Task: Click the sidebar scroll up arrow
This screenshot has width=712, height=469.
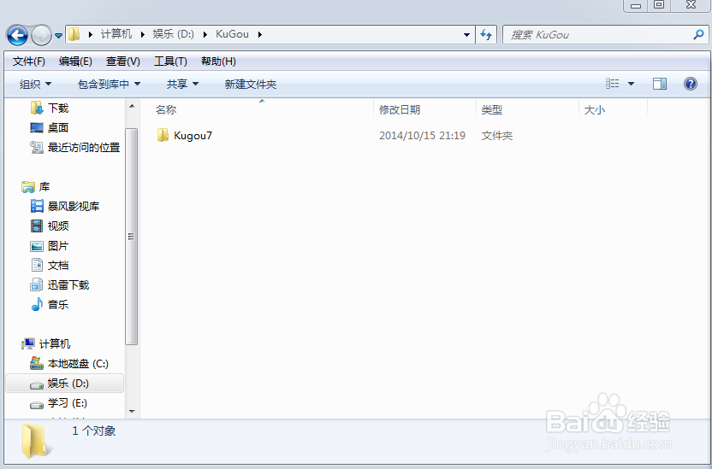Action: point(132,106)
